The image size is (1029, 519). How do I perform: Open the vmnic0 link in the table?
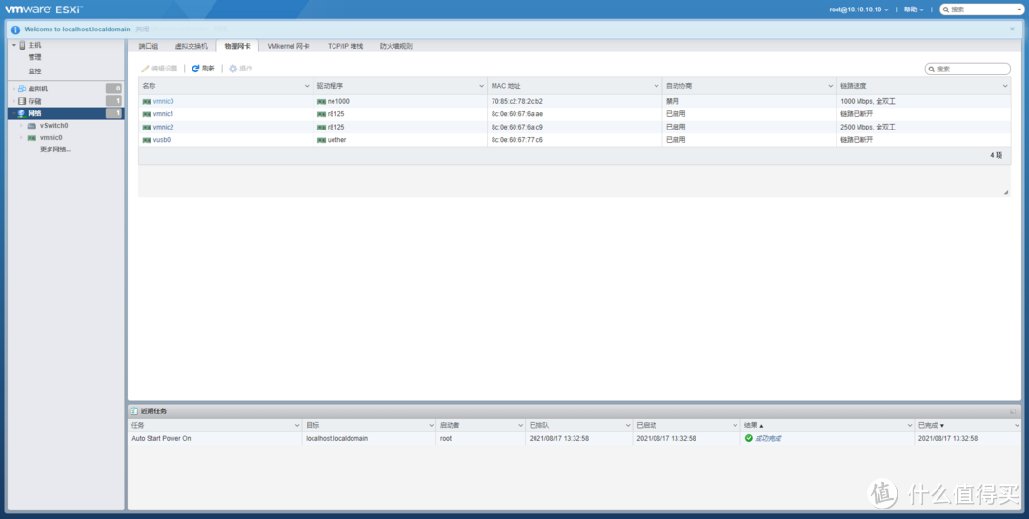164,102
